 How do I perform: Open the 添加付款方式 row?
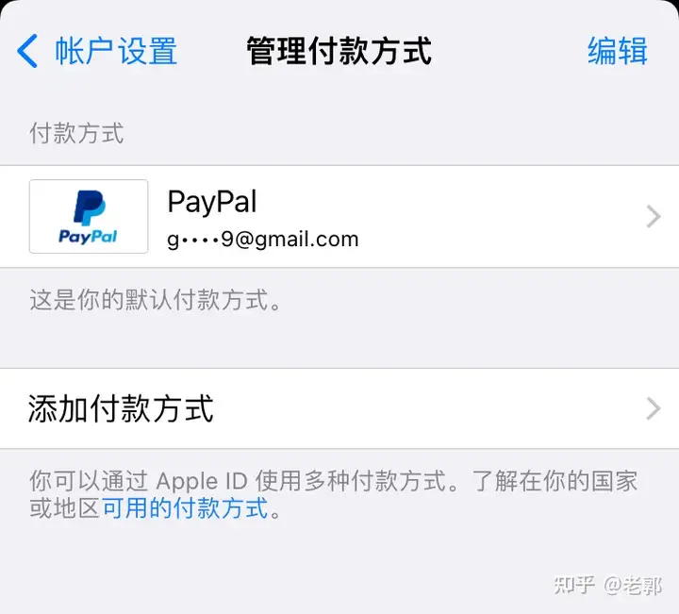[x=339, y=408]
